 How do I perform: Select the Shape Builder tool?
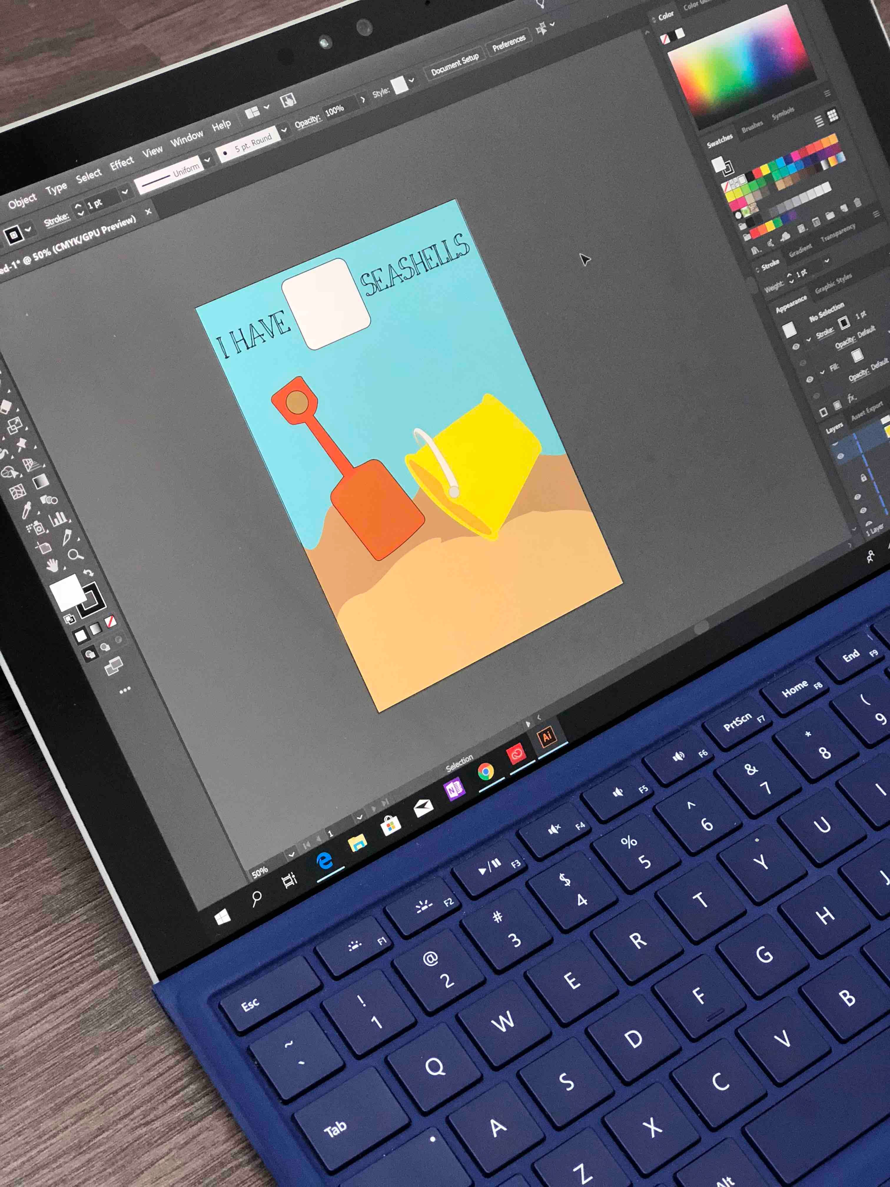(x=9, y=472)
